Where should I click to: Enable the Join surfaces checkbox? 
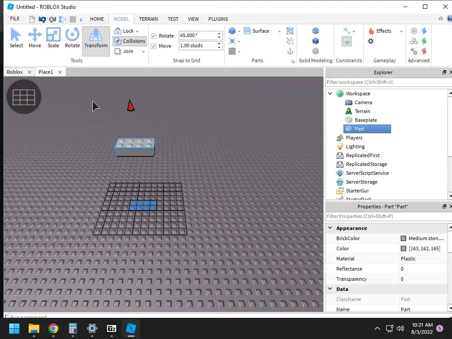tap(117, 51)
